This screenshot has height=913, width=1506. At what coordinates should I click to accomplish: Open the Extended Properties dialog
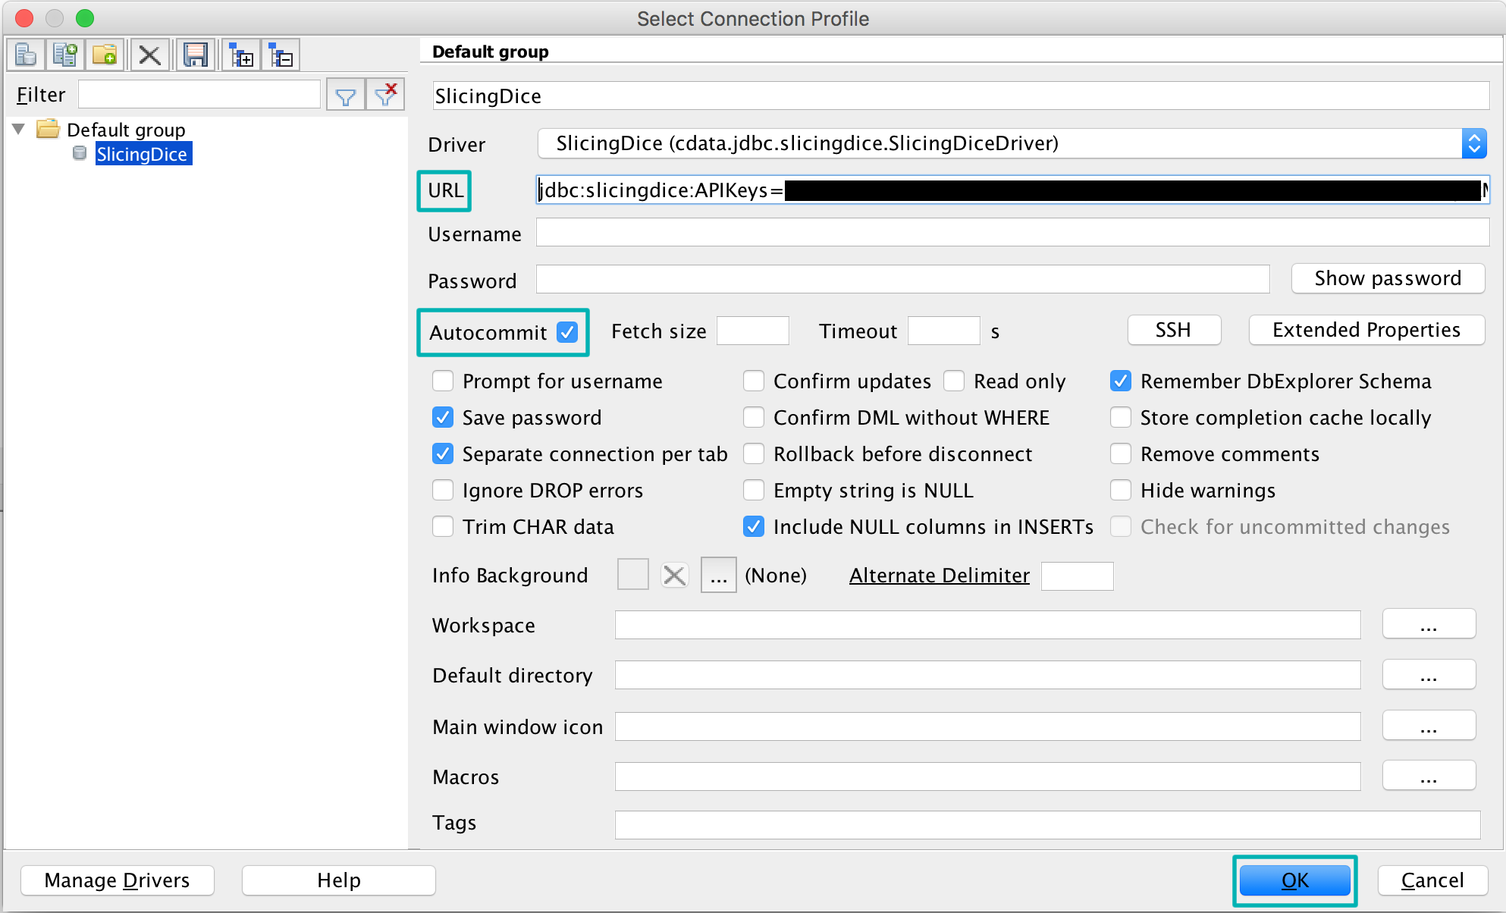[x=1366, y=330]
